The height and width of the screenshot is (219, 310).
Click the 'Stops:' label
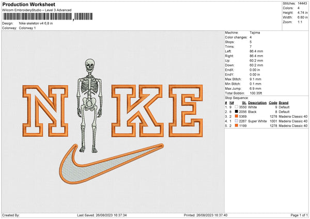coord(229,42)
